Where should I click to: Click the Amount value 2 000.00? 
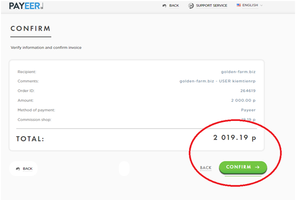244,100
